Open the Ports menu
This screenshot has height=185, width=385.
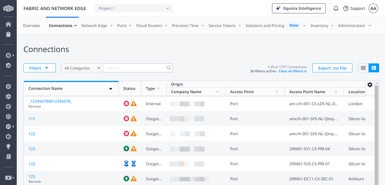[x=124, y=26]
